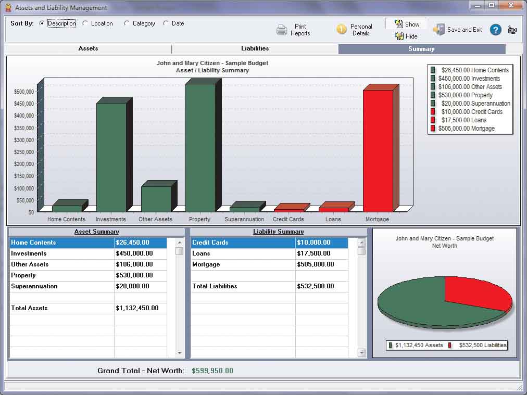Click the Property bar in chart

coord(200,148)
